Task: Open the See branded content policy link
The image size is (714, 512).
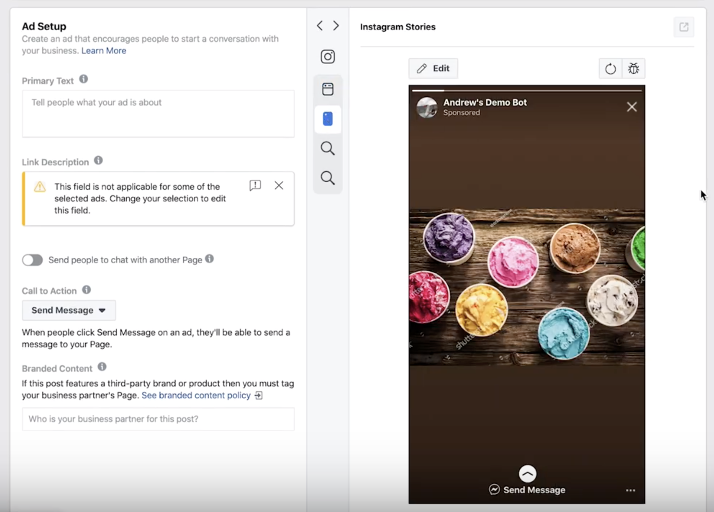Action: [196, 396]
